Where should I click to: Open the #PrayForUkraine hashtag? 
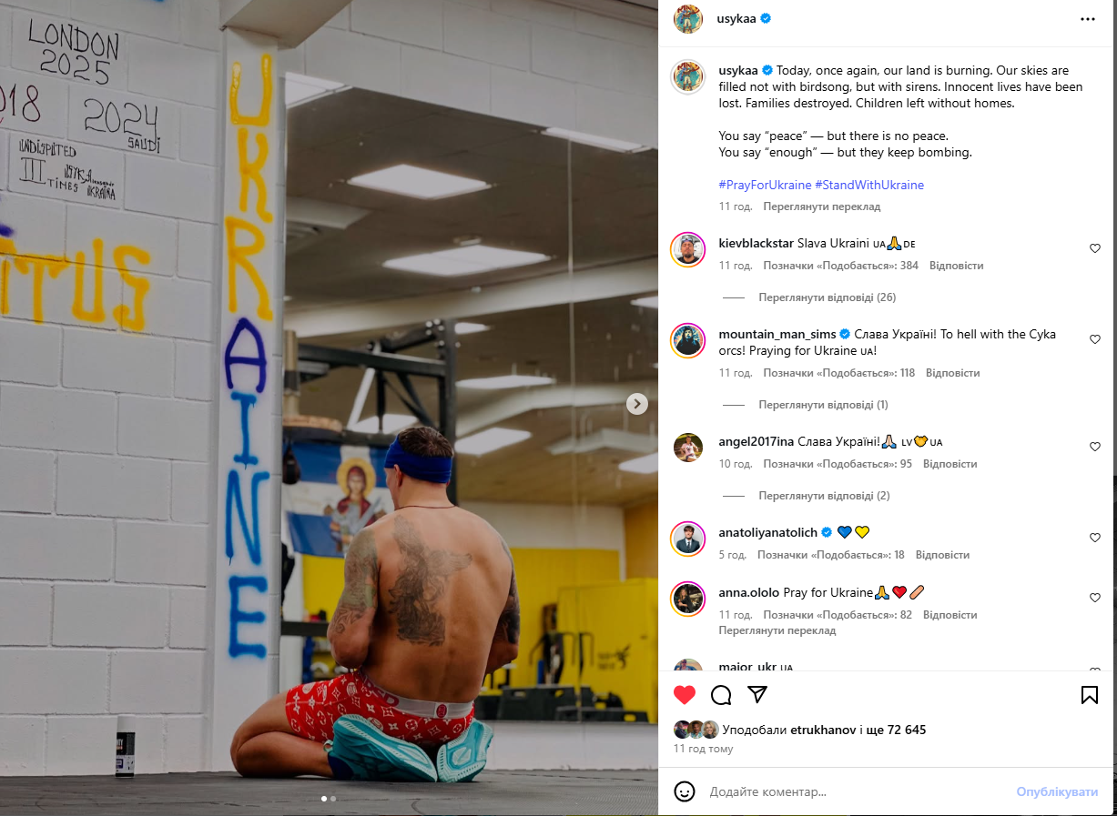pyautogui.click(x=764, y=185)
